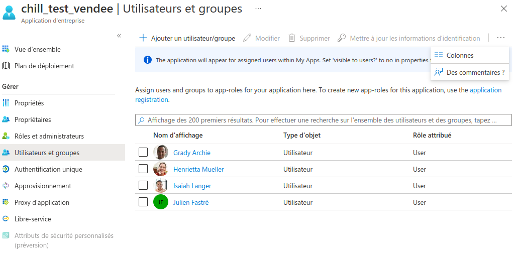This screenshot has width=521, height=254.
Task: Click the Libre-service icon
Action: click(x=6, y=219)
